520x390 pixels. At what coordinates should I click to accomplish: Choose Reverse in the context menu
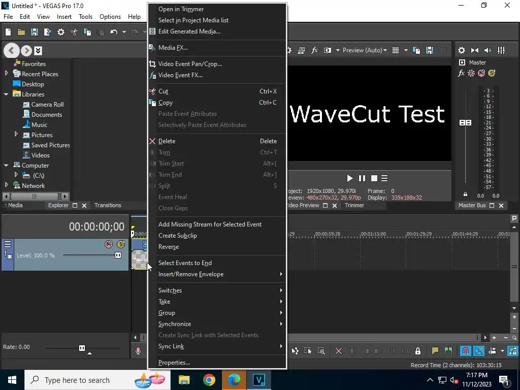click(x=217, y=247)
